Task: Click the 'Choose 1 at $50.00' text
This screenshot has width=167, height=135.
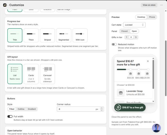Action: pos(126,85)
